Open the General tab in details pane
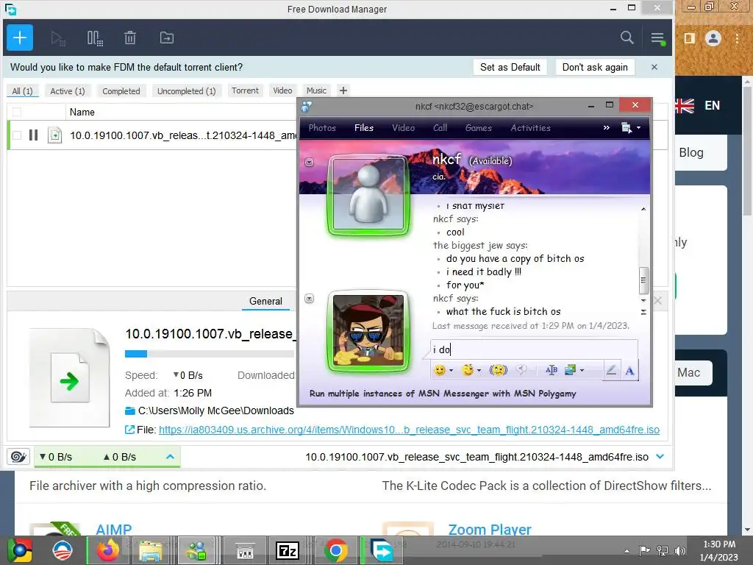This screenshot has width=753, height=565. (265, 301)
